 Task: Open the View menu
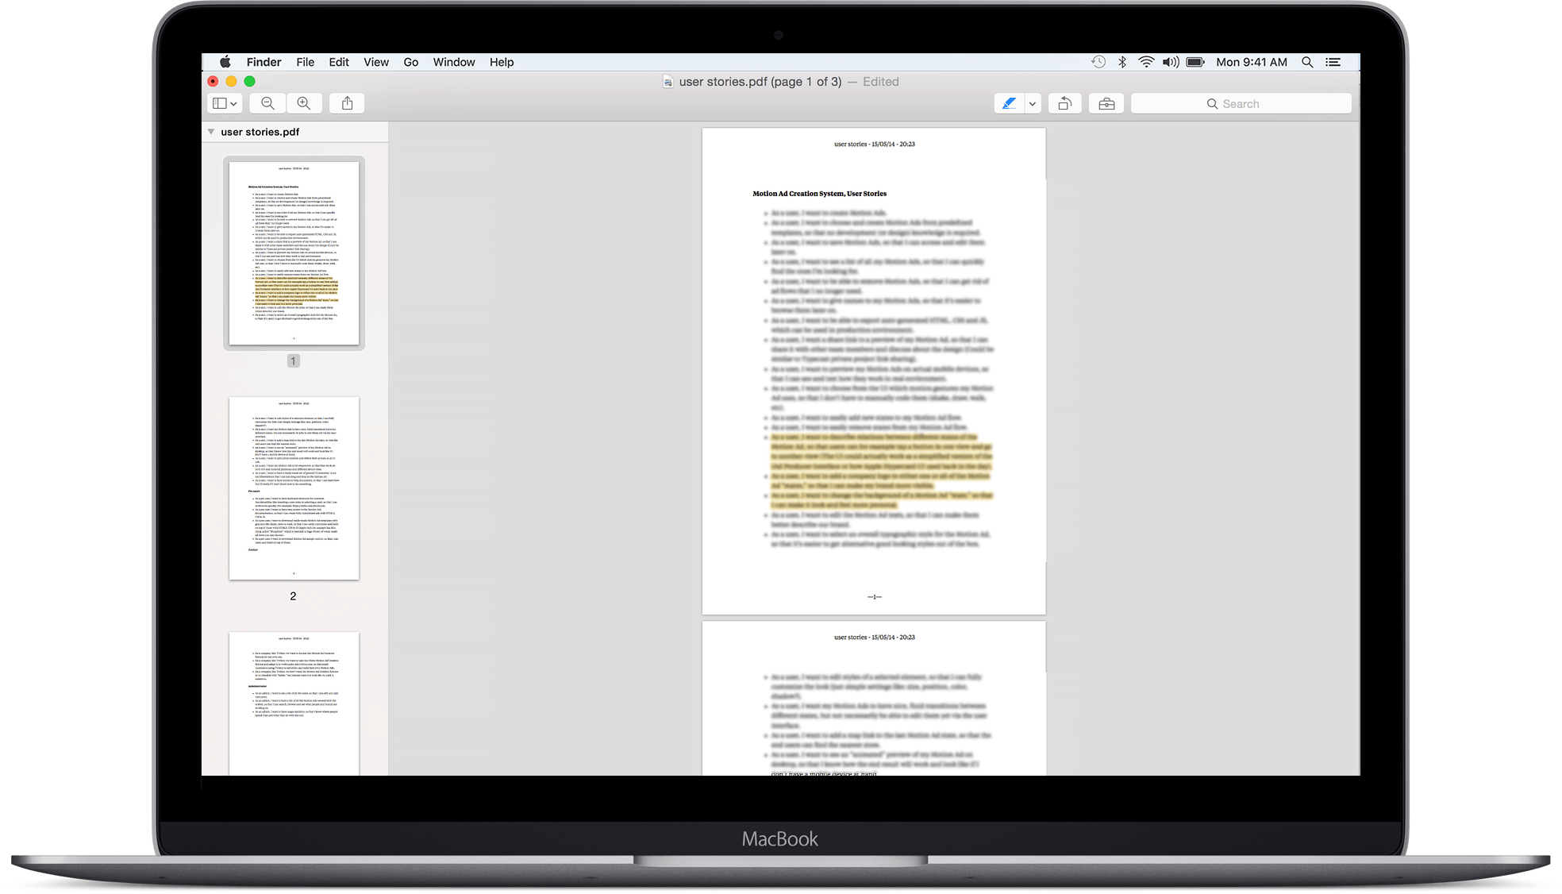375,62
